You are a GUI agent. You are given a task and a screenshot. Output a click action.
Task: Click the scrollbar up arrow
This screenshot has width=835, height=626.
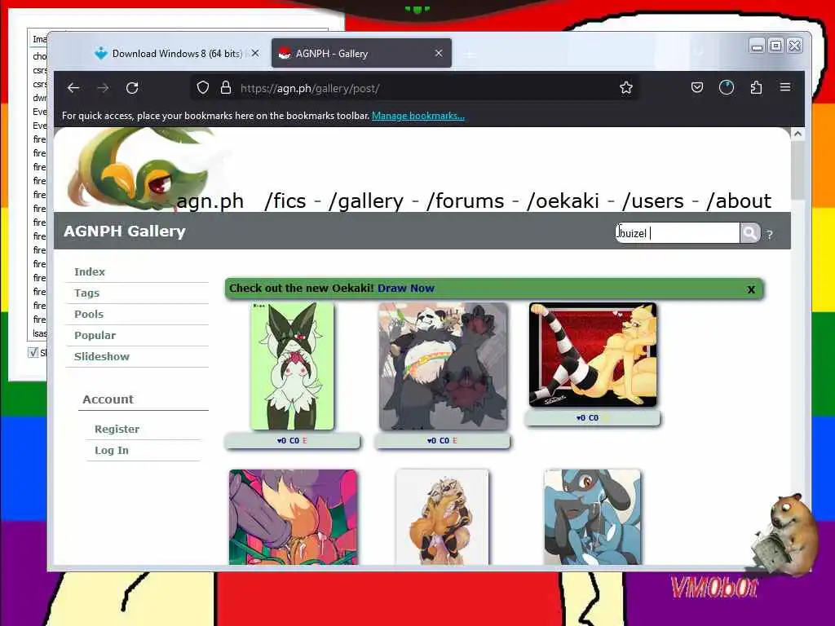click(797, 134)
